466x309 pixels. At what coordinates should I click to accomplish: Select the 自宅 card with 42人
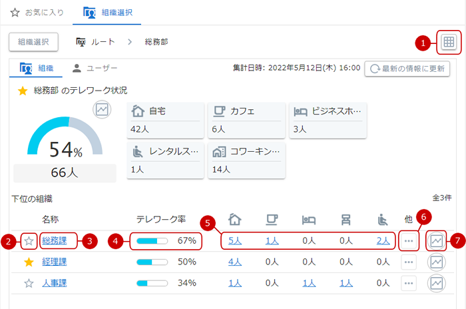[x=166, y=121]
